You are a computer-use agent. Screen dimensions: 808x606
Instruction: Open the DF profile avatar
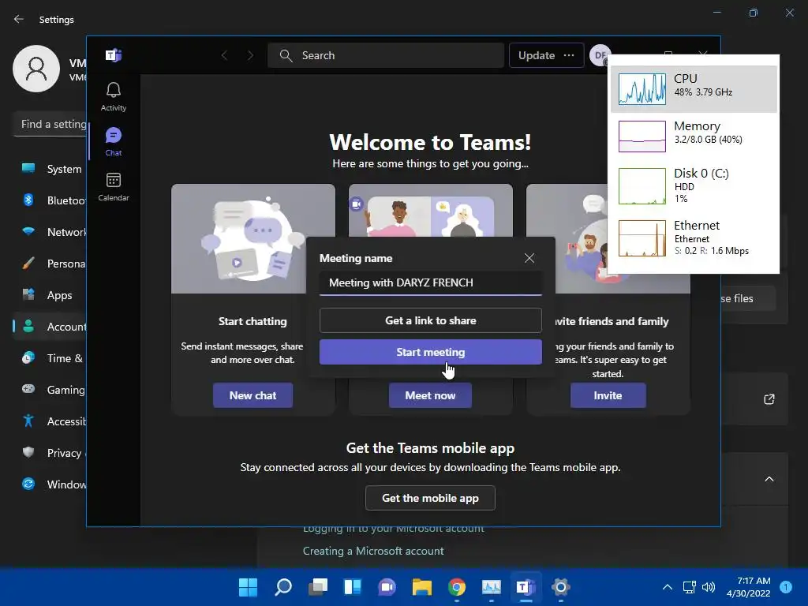tap(600, 55)
